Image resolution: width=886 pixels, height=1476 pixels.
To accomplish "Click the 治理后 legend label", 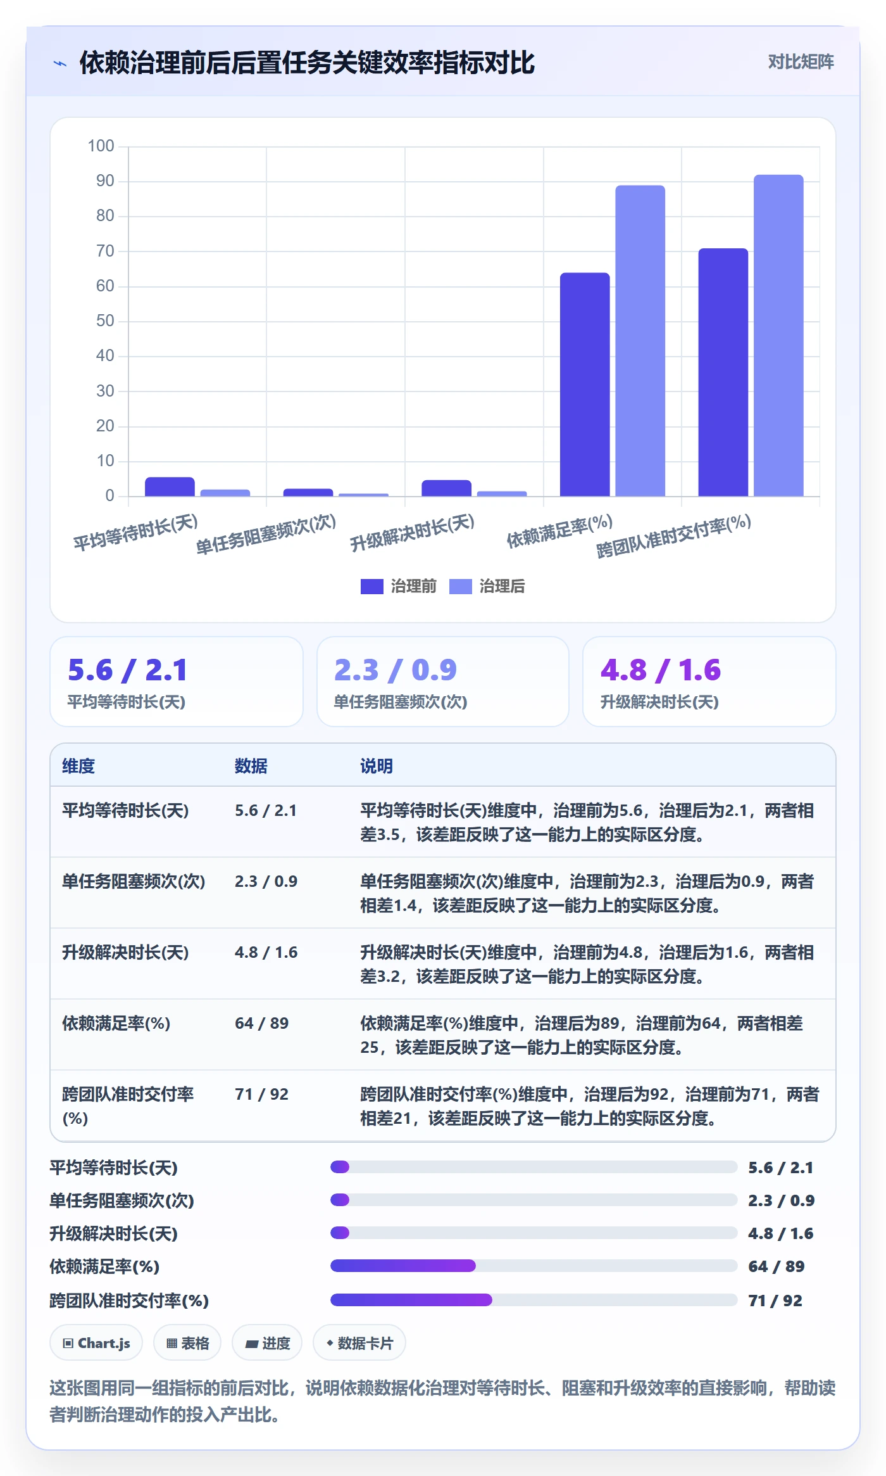I will pyautogui.click(x=502, y=587).
